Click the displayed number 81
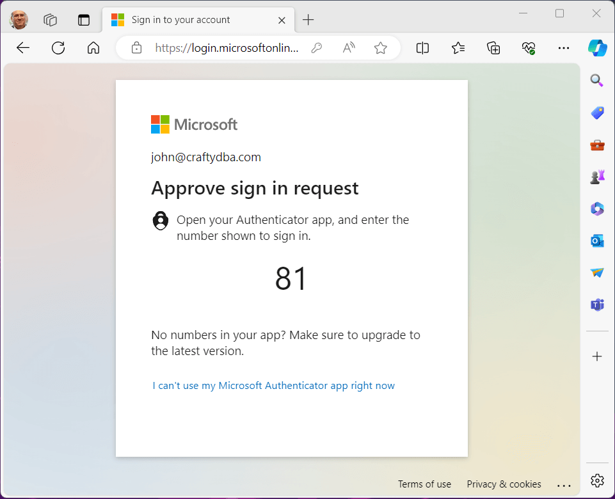The image size is (615, 499). (x=291, y=279)
